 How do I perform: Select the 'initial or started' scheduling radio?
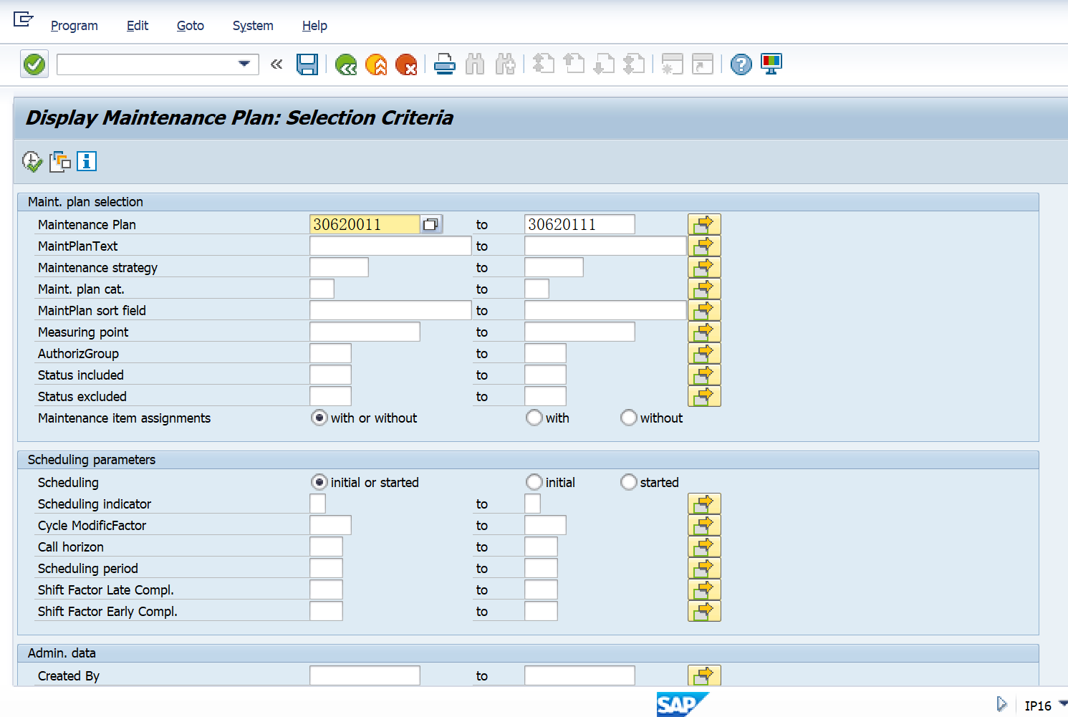(319, 482)
